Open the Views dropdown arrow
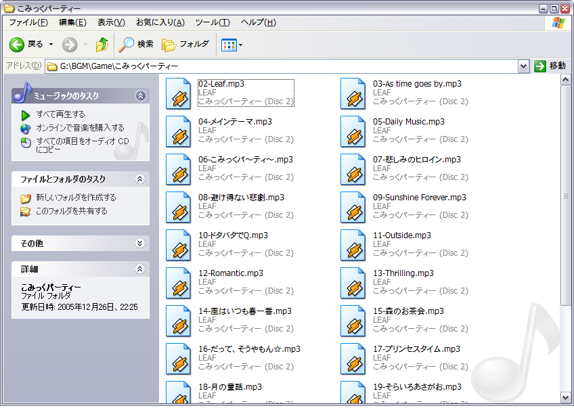The image size is (574, 408). click(x=240, y=45)
